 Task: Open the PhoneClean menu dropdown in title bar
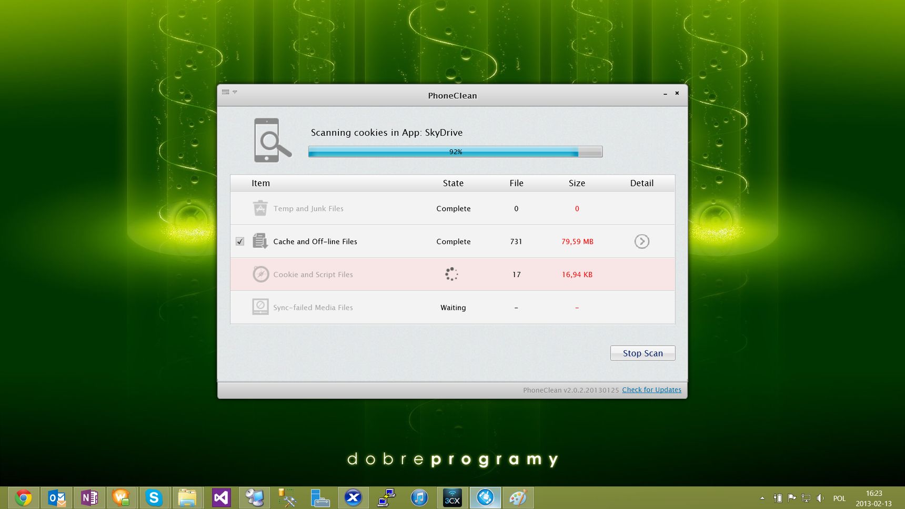click(x=229, y=92)
